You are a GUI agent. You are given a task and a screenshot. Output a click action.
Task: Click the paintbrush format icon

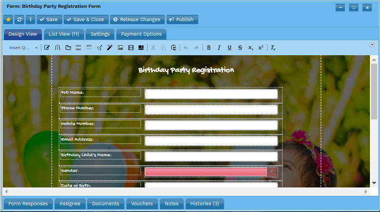point(100,48)
